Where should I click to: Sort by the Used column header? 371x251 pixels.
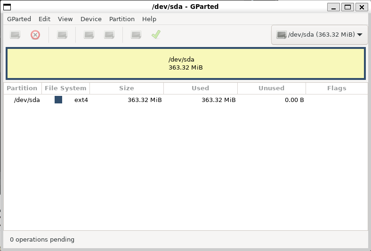click(x=201, y=88)
